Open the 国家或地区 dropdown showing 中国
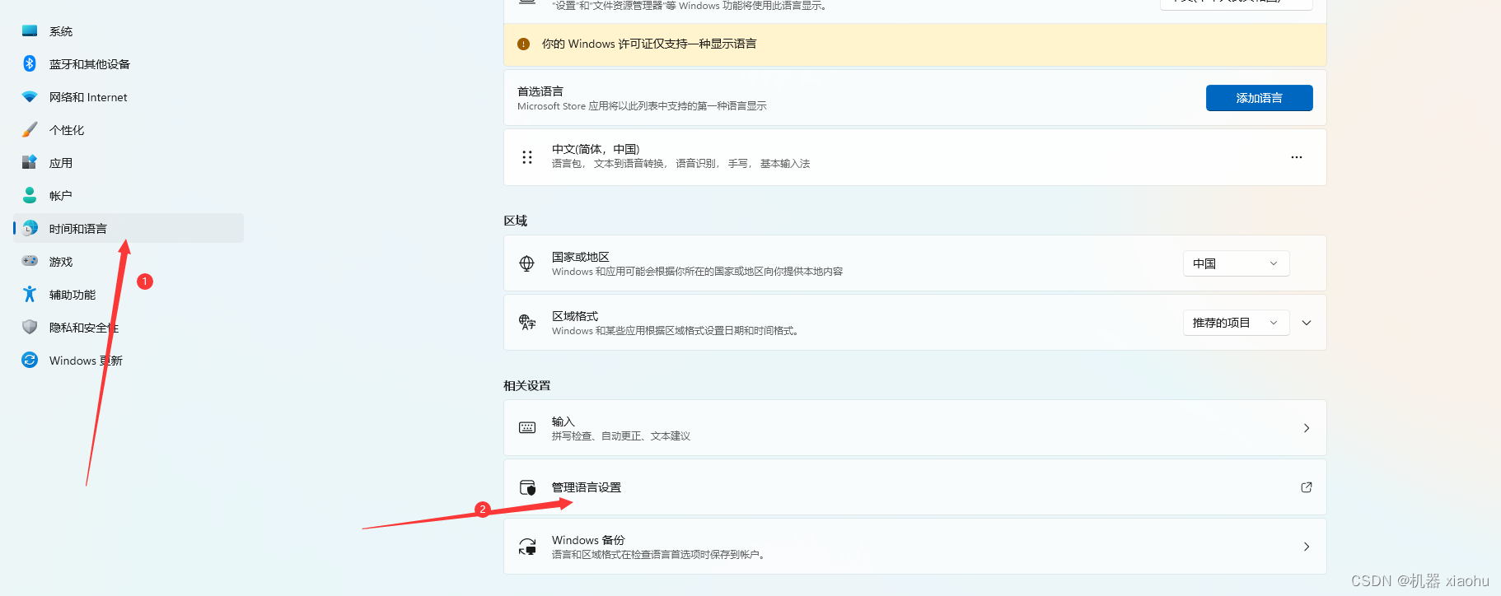Image resolution: width=1501 pixels, height=596 pixels. tap(1236, 263)
